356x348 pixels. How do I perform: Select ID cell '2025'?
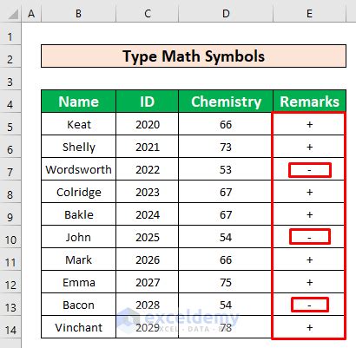[x=148, y=237]
